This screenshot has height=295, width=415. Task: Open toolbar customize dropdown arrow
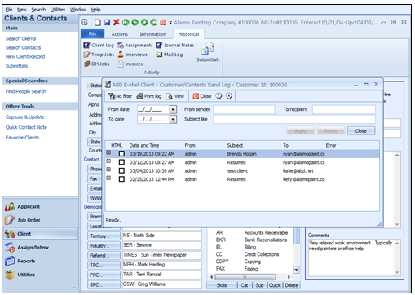[x=170, y=23]
